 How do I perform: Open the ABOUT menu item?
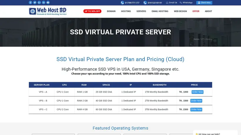tap(208, 11)
